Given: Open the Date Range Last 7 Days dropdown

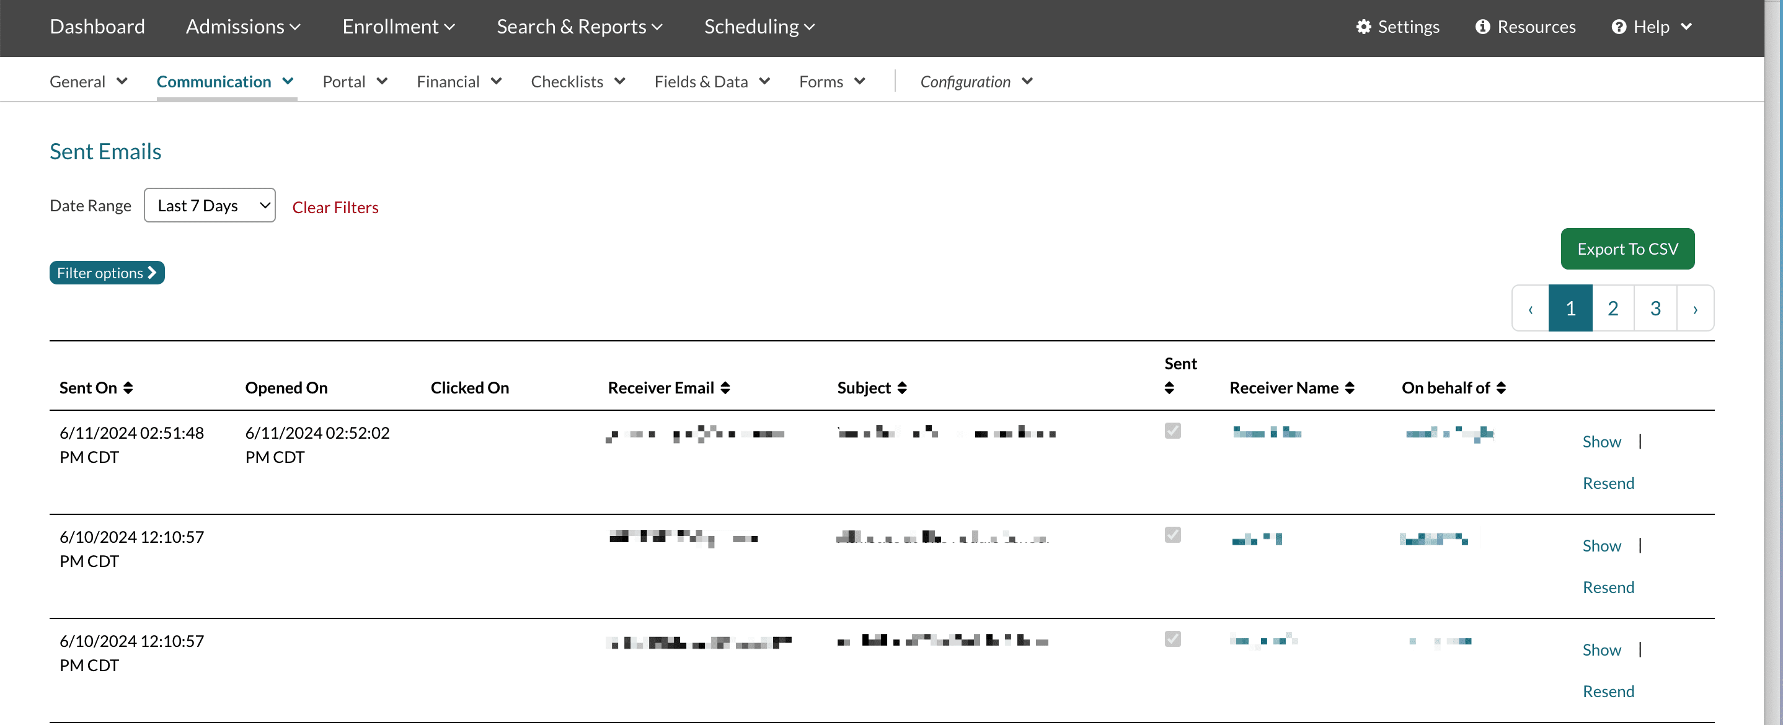Looking at the screenshot, I should (209, 206).
